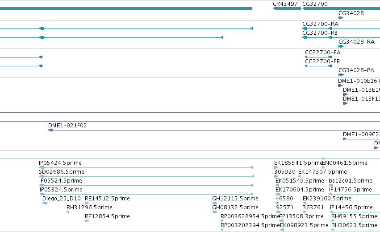Image resolution: width=380 pixels, height=232 pixels.
Task: Click the RP003628954.5prime label
Action: coord(251,216)
